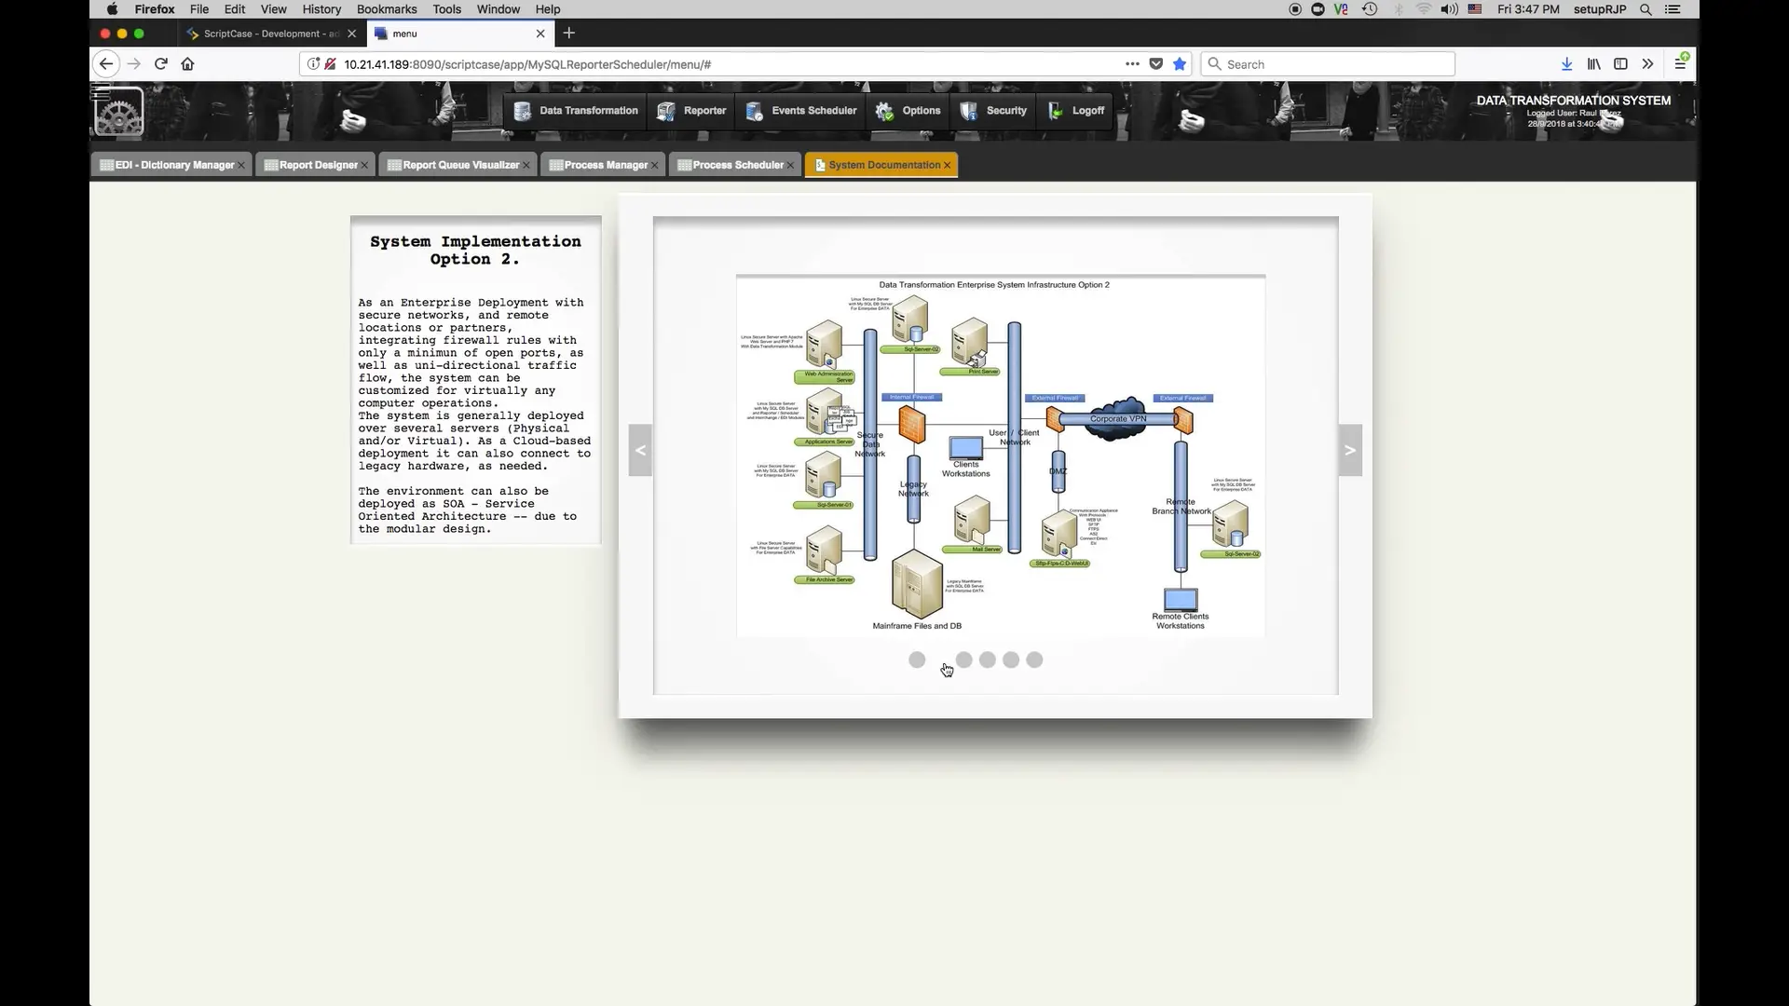Open the page actions ellipsis menu
This screenshot has height=1006, width=1789.
(x=1131, y=63)
